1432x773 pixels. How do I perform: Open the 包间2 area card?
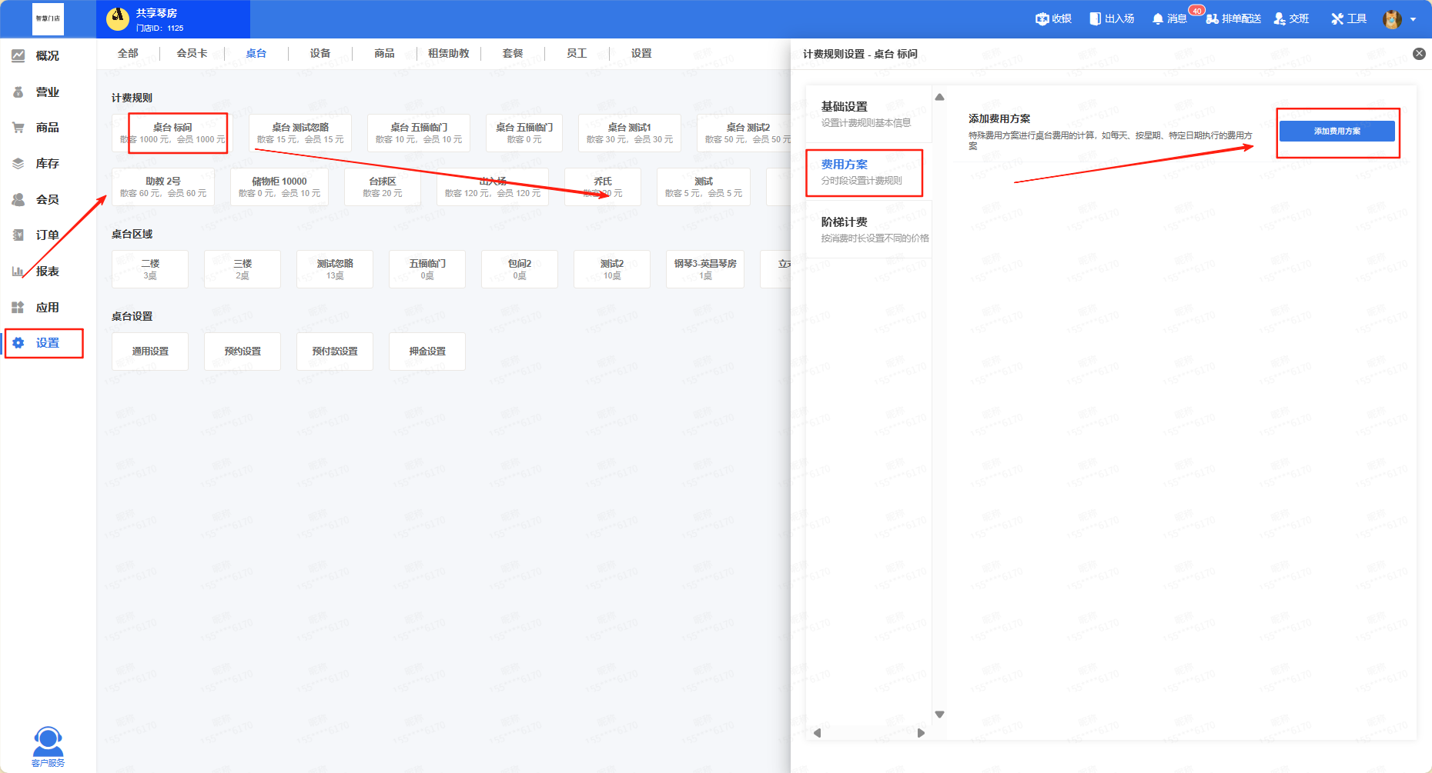click(520, 269)
